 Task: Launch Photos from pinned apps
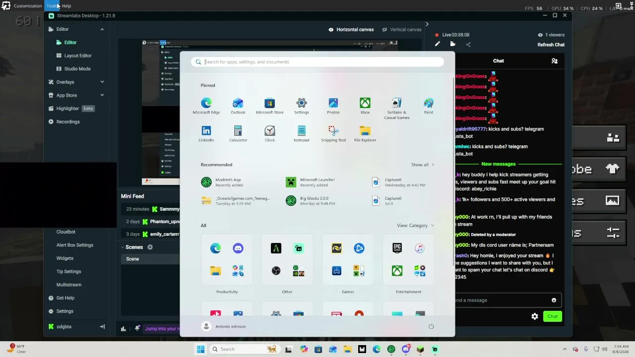(333, 106)
